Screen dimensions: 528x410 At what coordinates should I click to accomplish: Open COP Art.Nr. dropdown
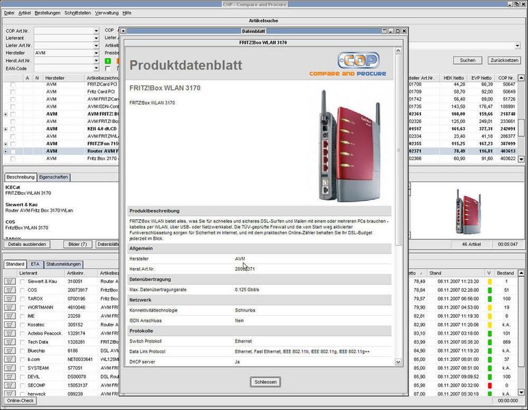point(96,31)
